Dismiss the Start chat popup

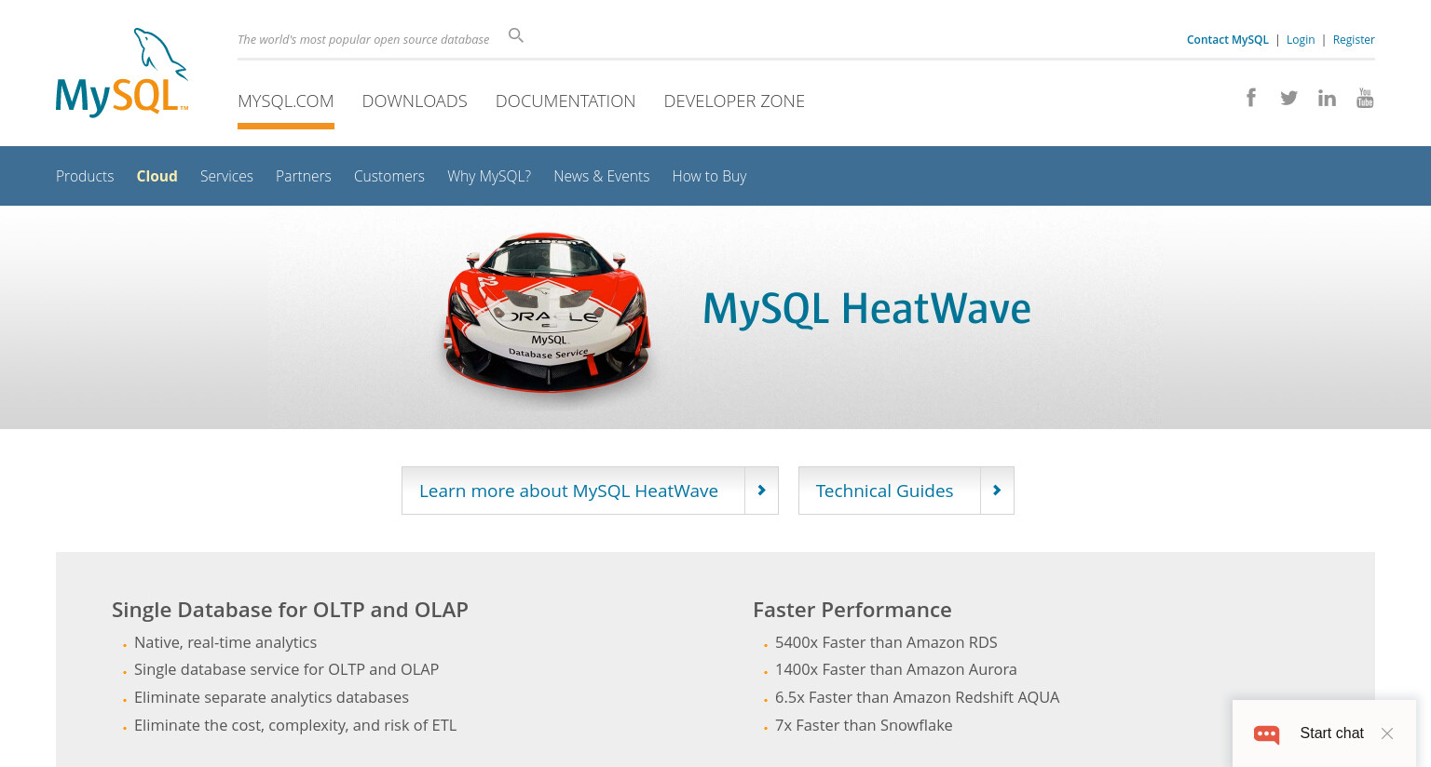[x=1387, y=733]
